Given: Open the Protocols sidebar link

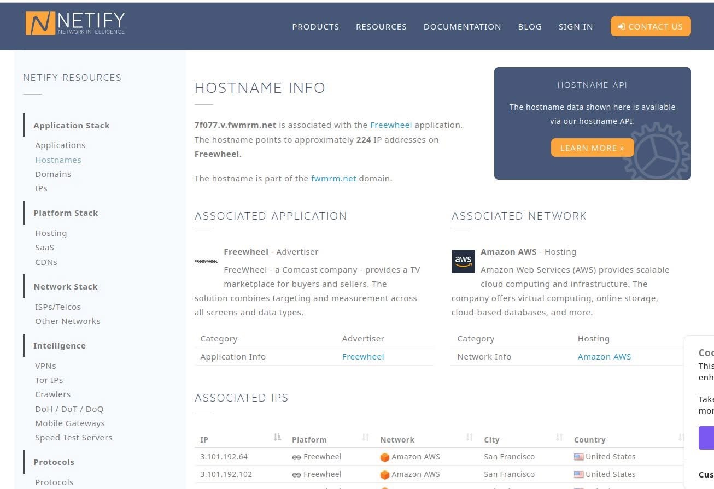Looking at the screenshot, I should pyautogui.click(x=54, y=482).
